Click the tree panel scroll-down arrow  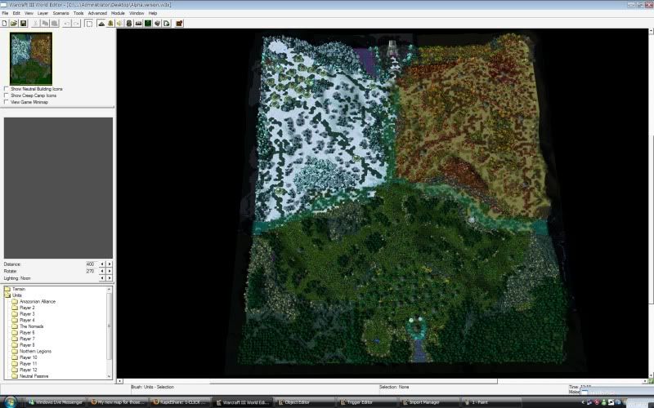tap(110, 376)
